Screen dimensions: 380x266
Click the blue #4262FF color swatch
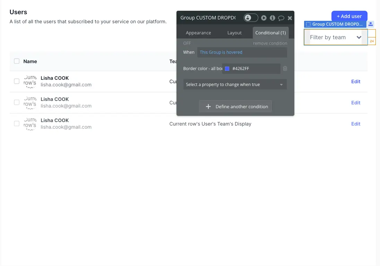click(227, 68)
